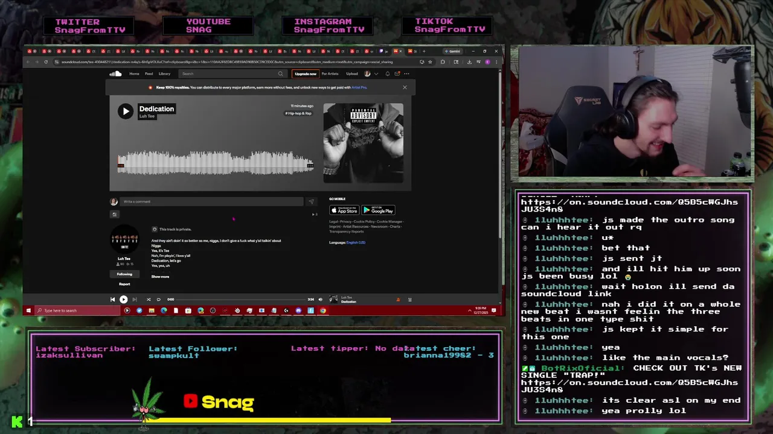Open the profile avatar menu in the header
The image size is (773, 434).
point(367,74)
